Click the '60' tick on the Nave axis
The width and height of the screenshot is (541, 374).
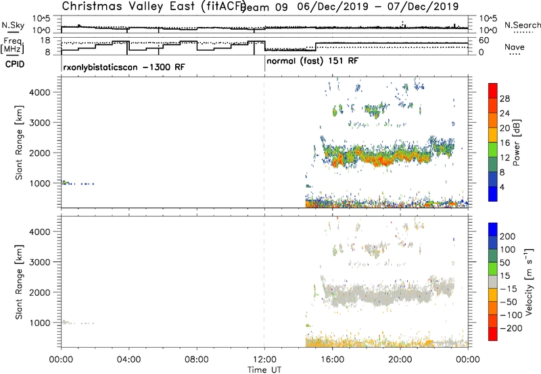484,41
